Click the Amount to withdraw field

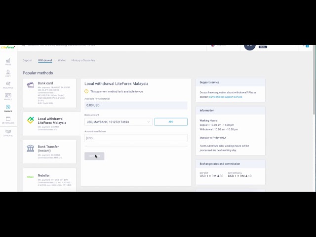point(136,138)
